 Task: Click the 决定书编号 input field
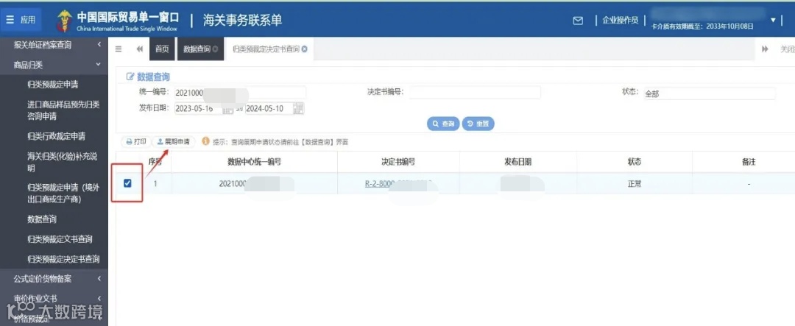[474, 92]
